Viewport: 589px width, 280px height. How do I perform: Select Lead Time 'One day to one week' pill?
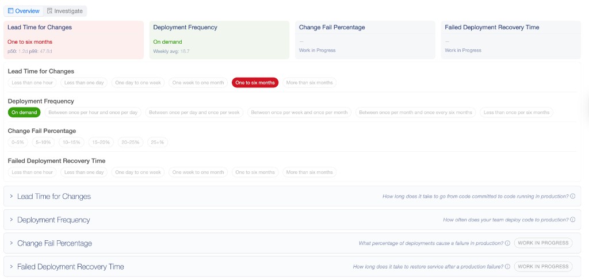[x=138, y=83]
